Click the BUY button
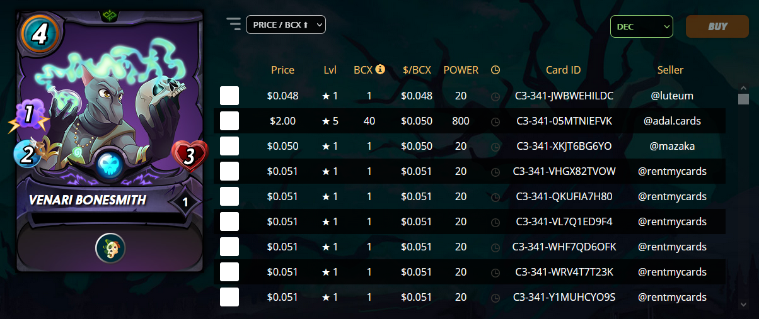This screenshot has height=319, width=759. (717, 26)
